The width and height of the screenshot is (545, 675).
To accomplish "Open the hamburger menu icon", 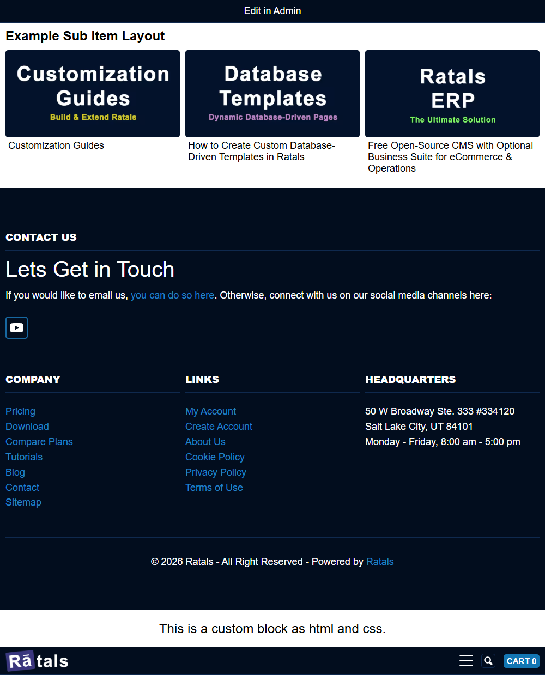I will 466,661.
